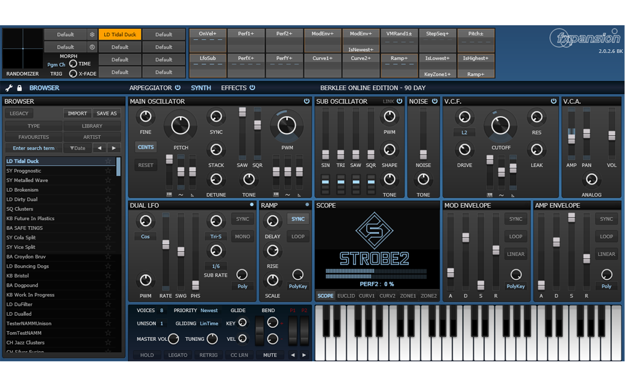Image resolution: width=625 pixels, height=386 pixels.
Task: Open the Priority Newest selector
Action: point(209,310)
